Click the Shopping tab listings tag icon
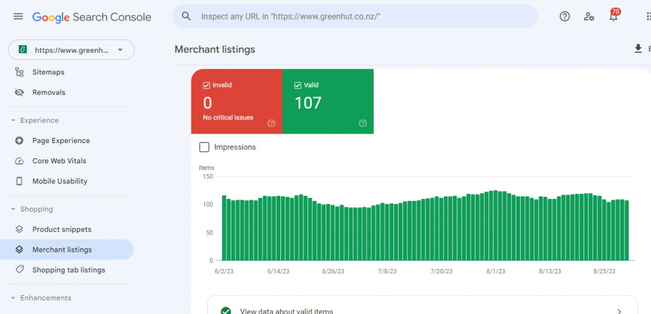Viewport: 651px width, 314px height. 19,270
